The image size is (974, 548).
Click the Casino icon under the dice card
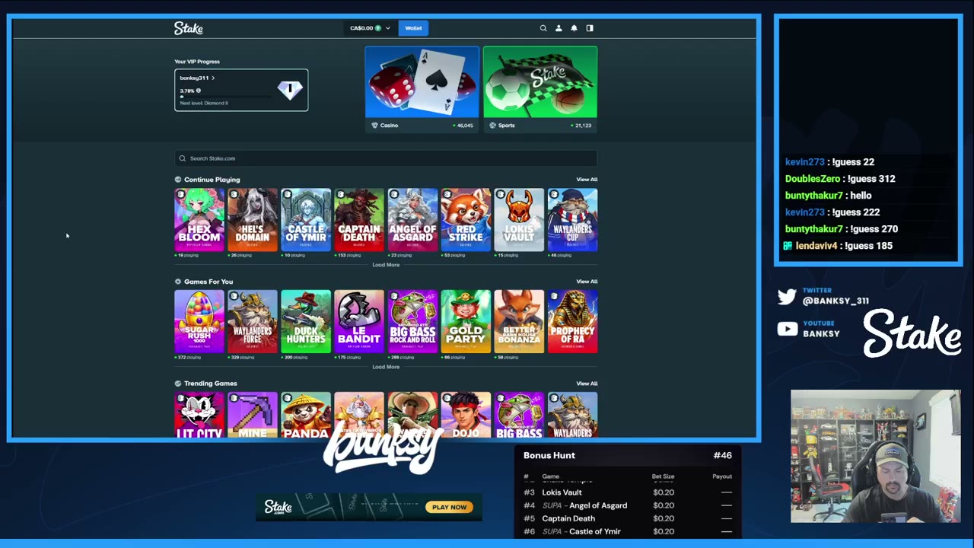tap(374, 126)
